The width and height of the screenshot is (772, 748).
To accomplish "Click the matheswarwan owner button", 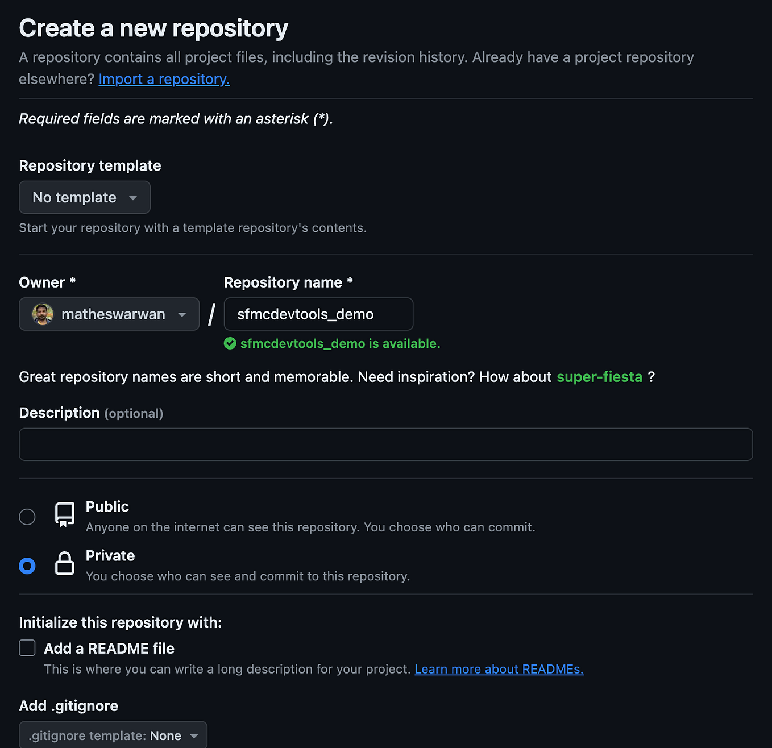I will (x=109, y=314).
